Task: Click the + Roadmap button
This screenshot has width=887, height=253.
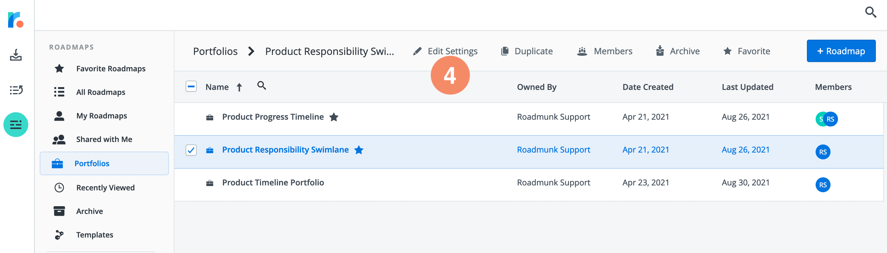Action: pos(841,51)
